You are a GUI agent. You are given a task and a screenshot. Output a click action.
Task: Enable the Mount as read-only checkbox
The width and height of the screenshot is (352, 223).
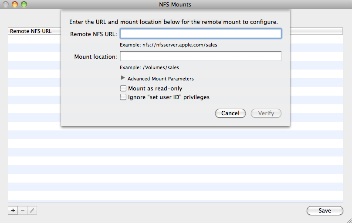click(123, 88)
